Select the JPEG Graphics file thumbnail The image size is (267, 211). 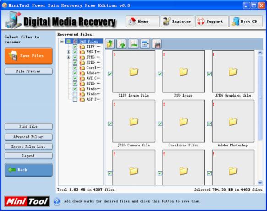point(233,71)
